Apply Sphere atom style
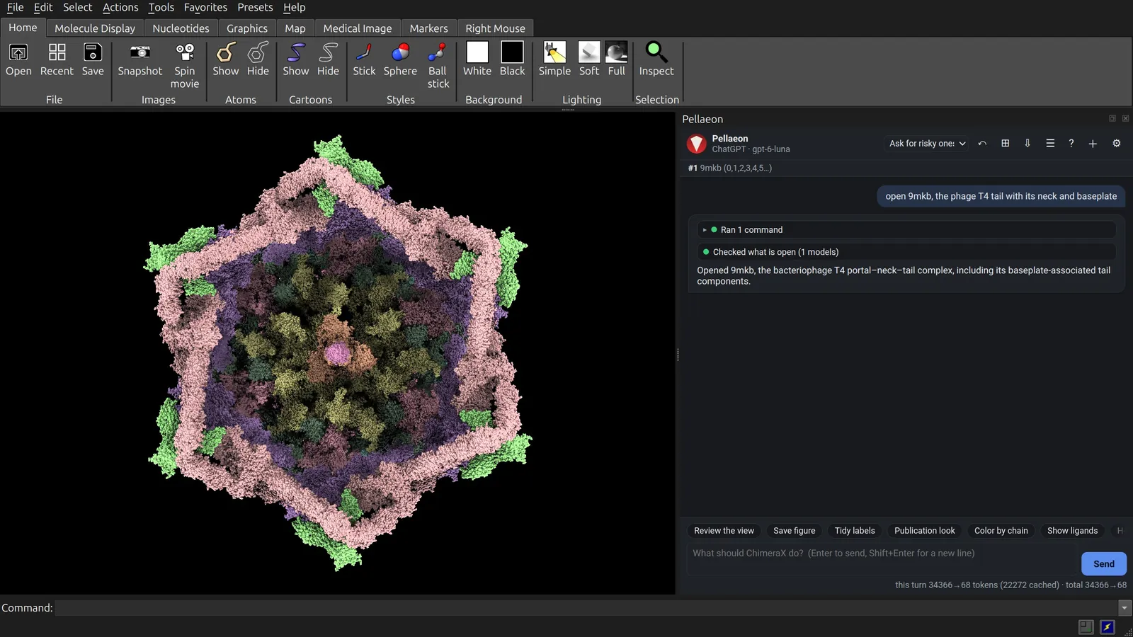This screenshot has width=1133, height=637. 400,59
